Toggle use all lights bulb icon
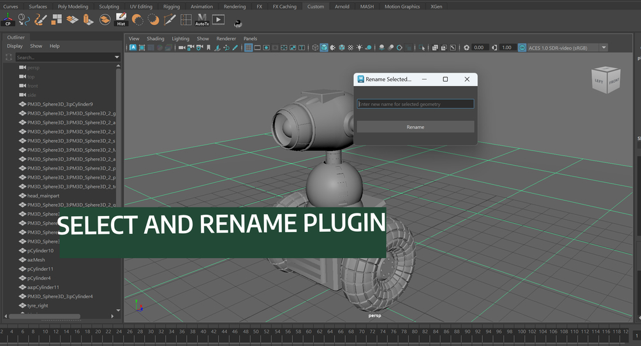 tap(360, 48)
